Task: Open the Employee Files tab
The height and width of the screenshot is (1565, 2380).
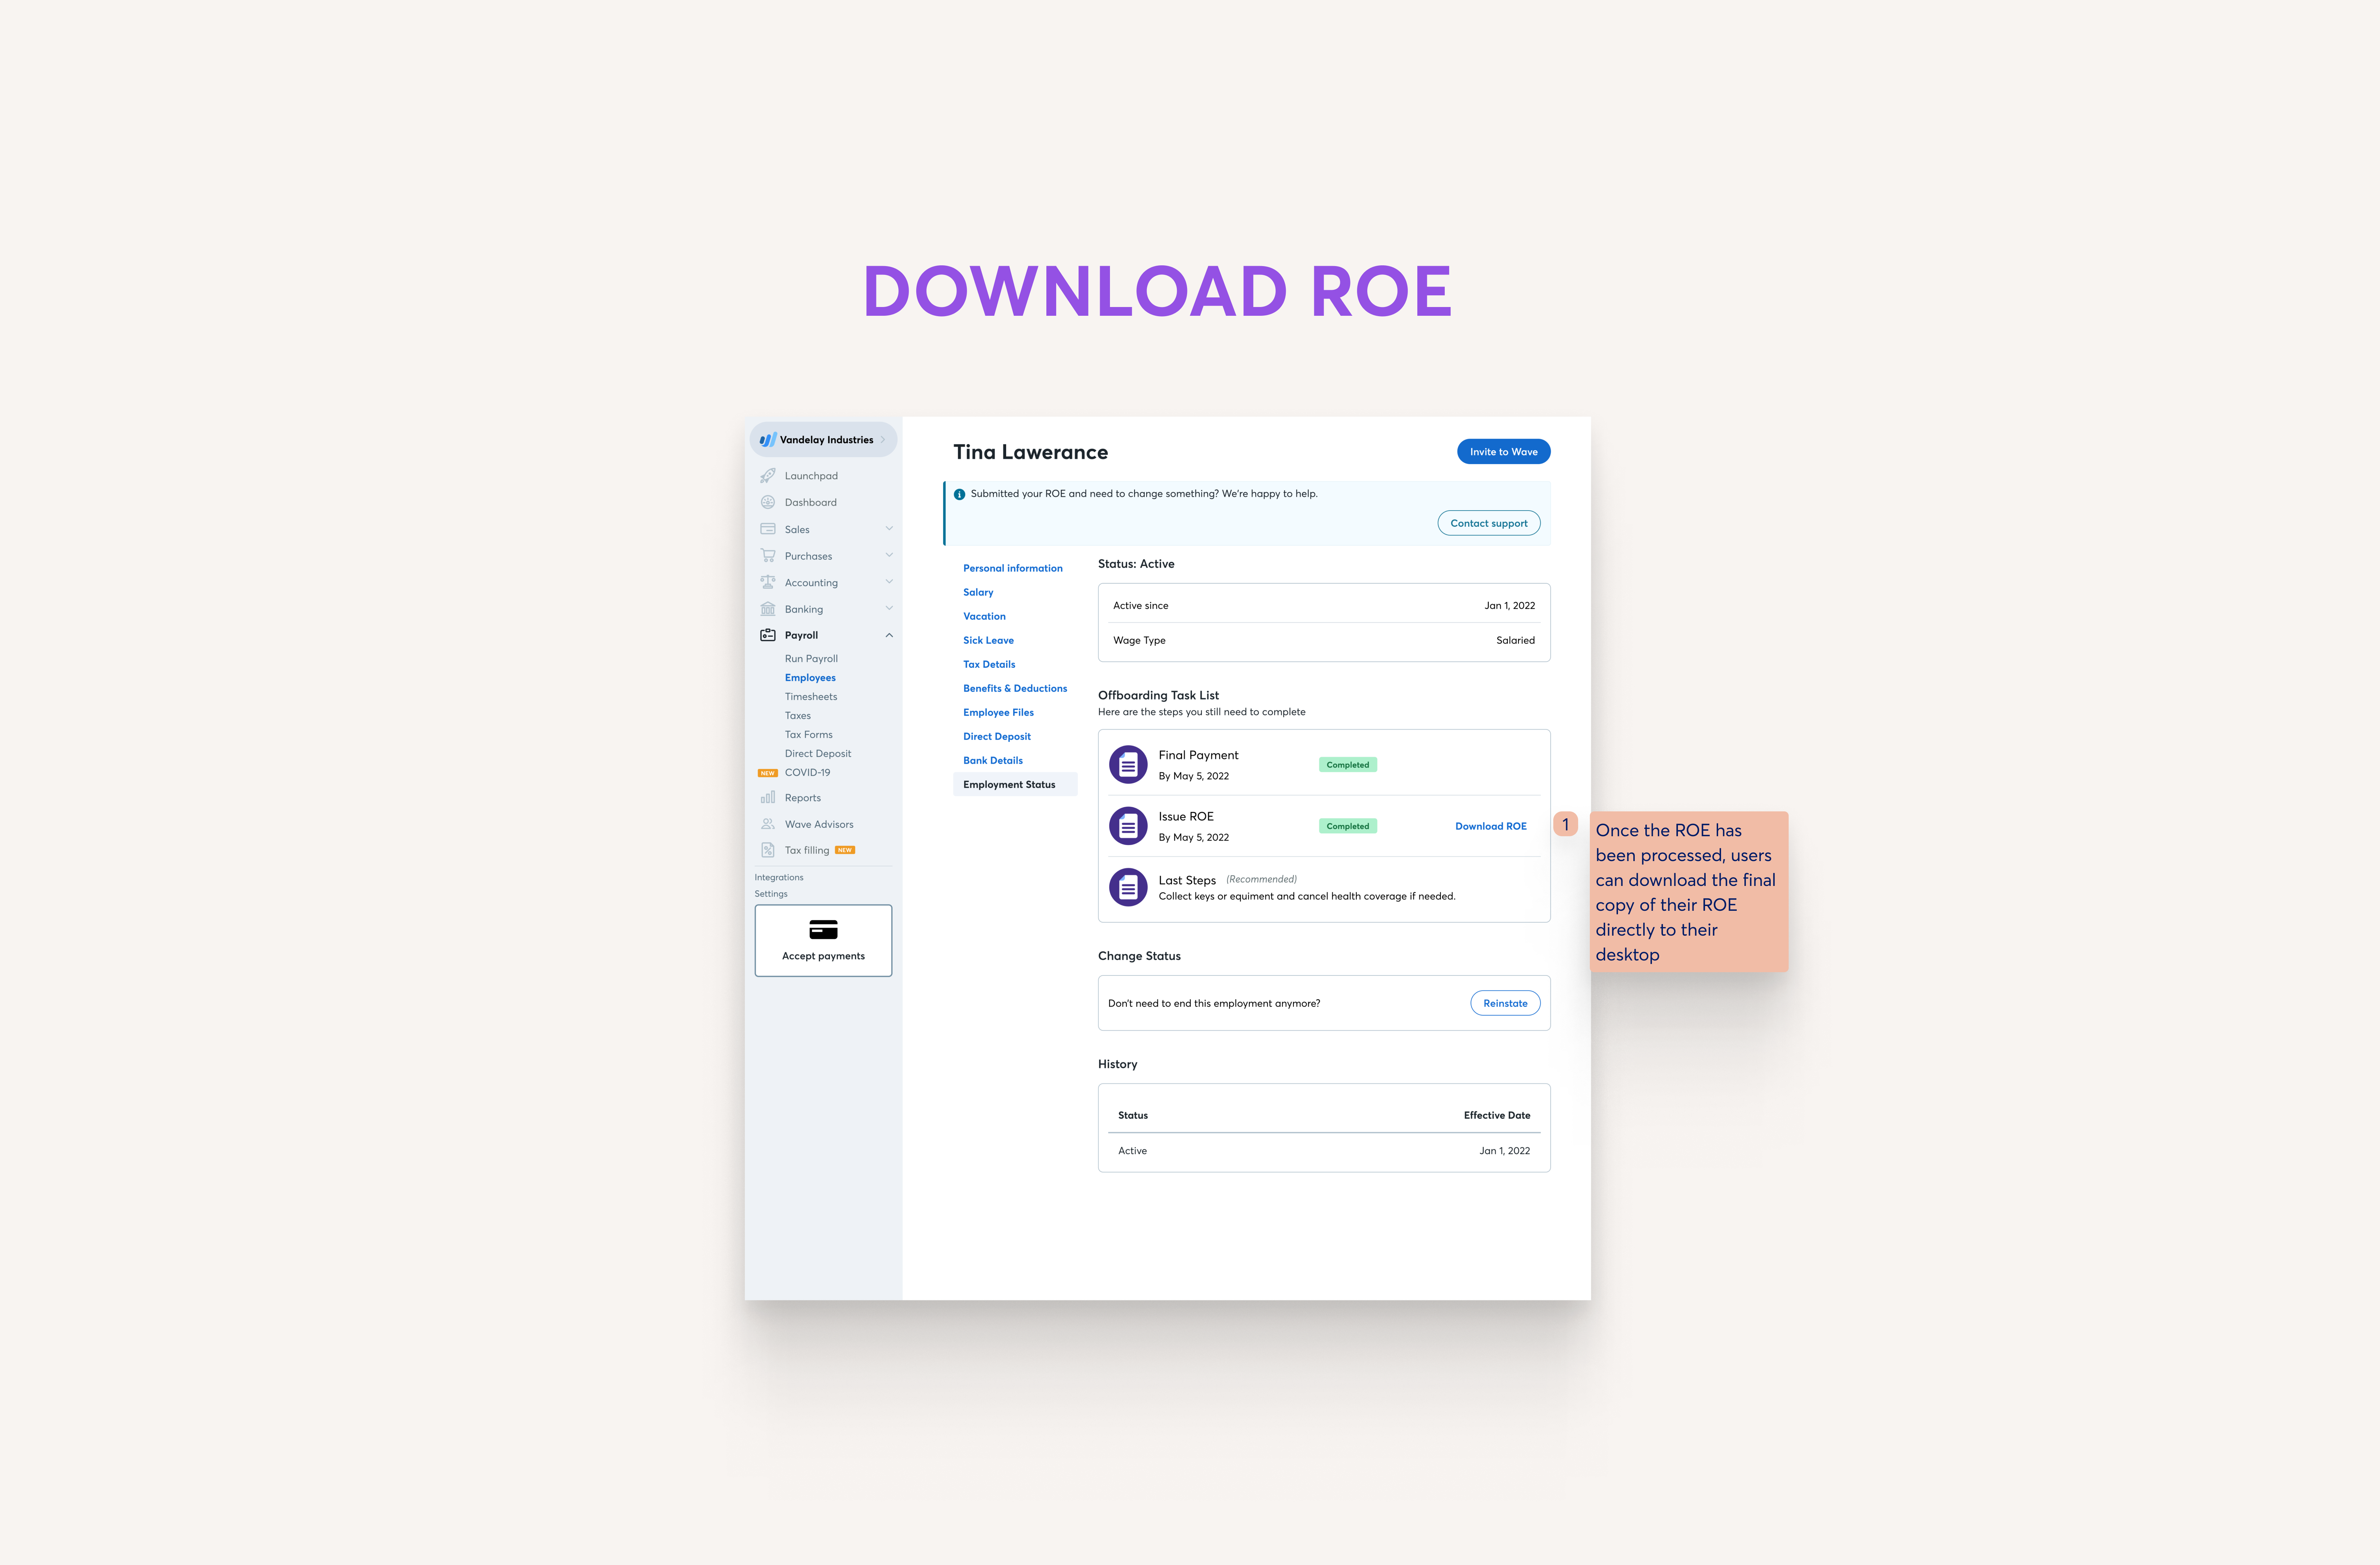Action: (x=998, y=712)
